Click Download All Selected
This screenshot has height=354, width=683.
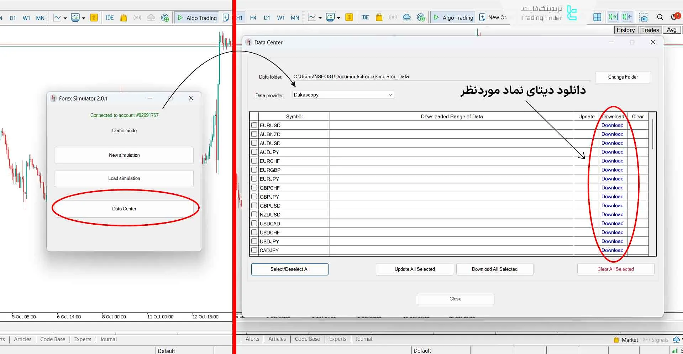coord(494,269)
